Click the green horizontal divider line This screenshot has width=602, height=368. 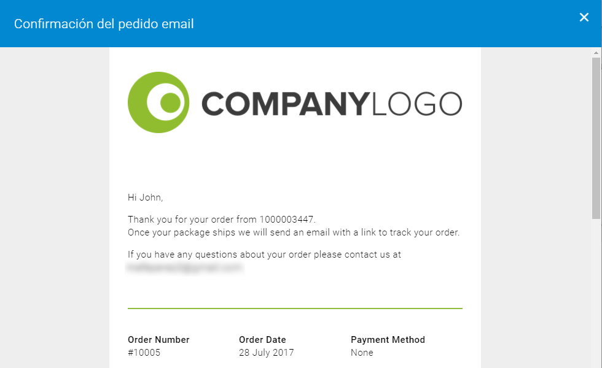(x=295, y=308)
